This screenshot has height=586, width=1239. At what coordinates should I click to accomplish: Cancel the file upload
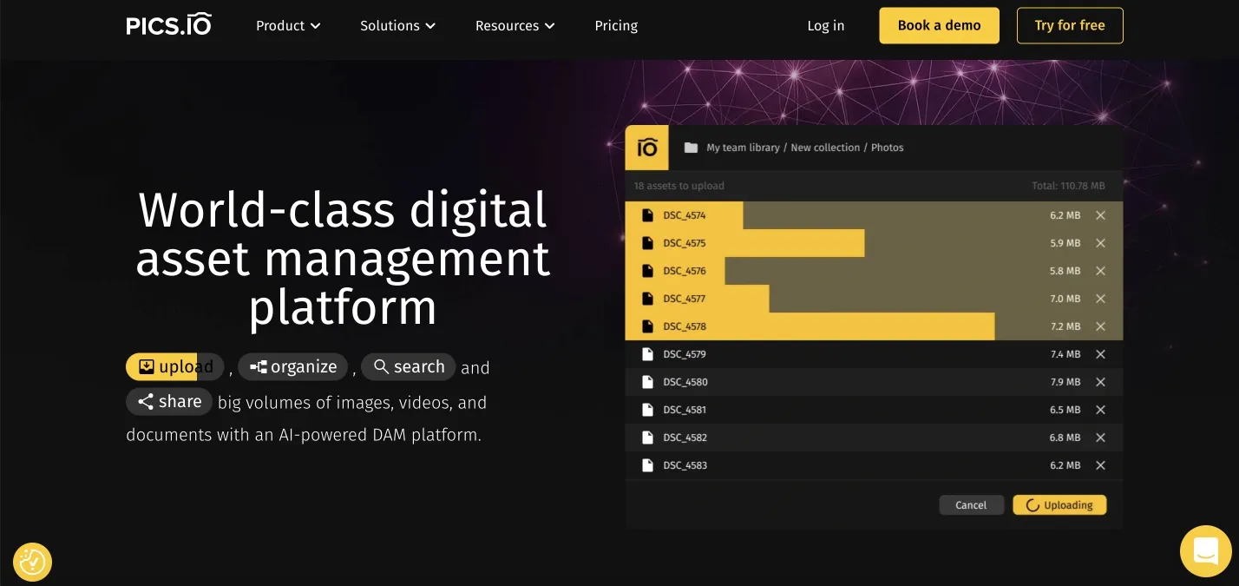coord(971,504)
